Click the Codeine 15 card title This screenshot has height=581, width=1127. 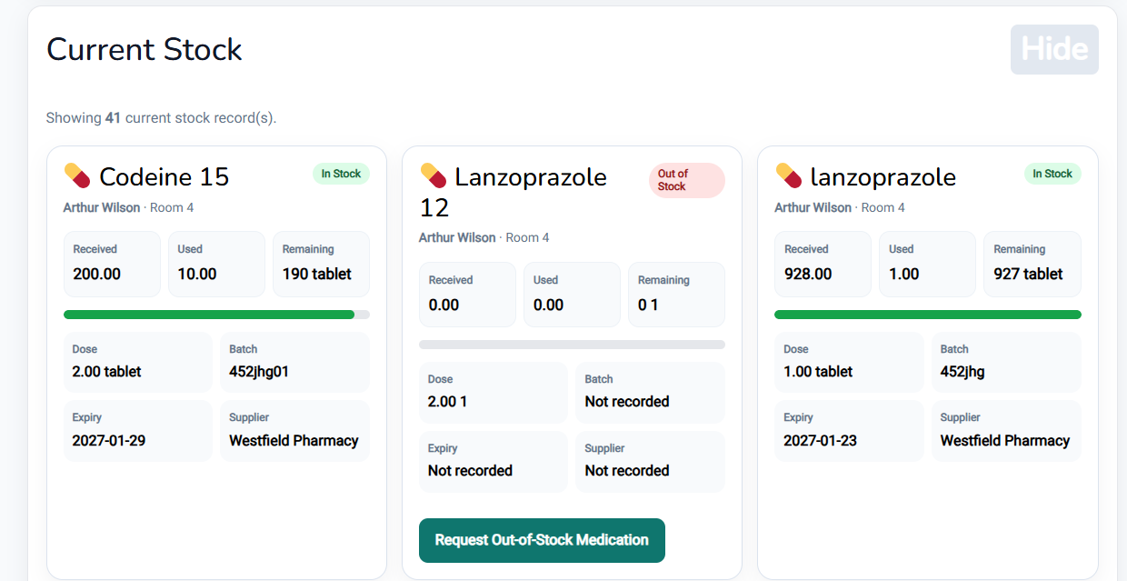pos(165,176)
